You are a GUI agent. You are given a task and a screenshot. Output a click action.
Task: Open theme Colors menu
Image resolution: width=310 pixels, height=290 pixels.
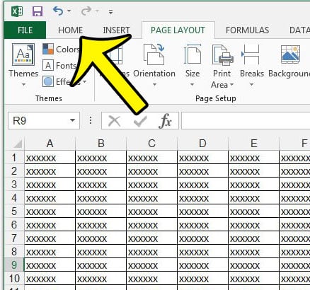61,50
